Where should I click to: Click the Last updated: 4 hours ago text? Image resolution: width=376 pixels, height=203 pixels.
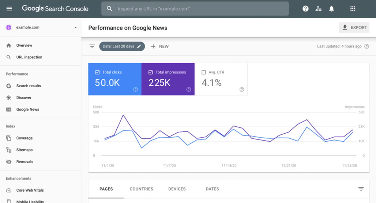click(x=339, y=46)
